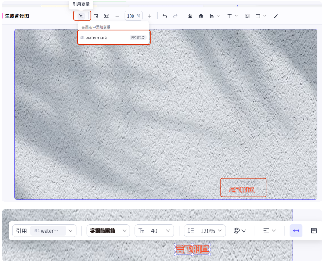Select the watermark text on canvas
The image size is (324, 265).
click(242, 190)
